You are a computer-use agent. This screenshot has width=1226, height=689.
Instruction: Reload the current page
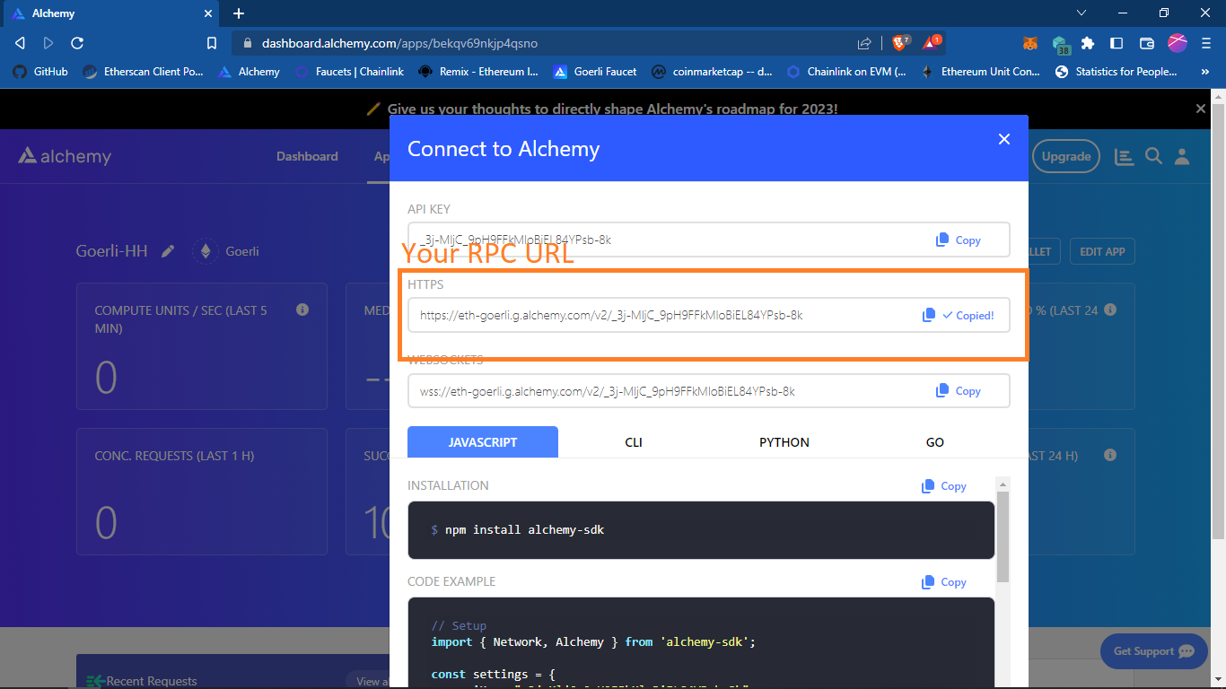[x=77, y=43]
